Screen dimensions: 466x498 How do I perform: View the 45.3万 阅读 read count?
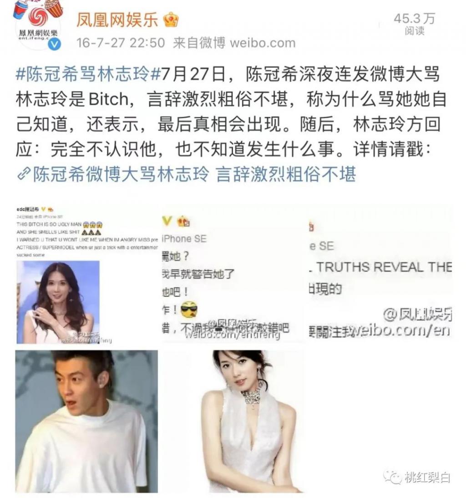414,24
